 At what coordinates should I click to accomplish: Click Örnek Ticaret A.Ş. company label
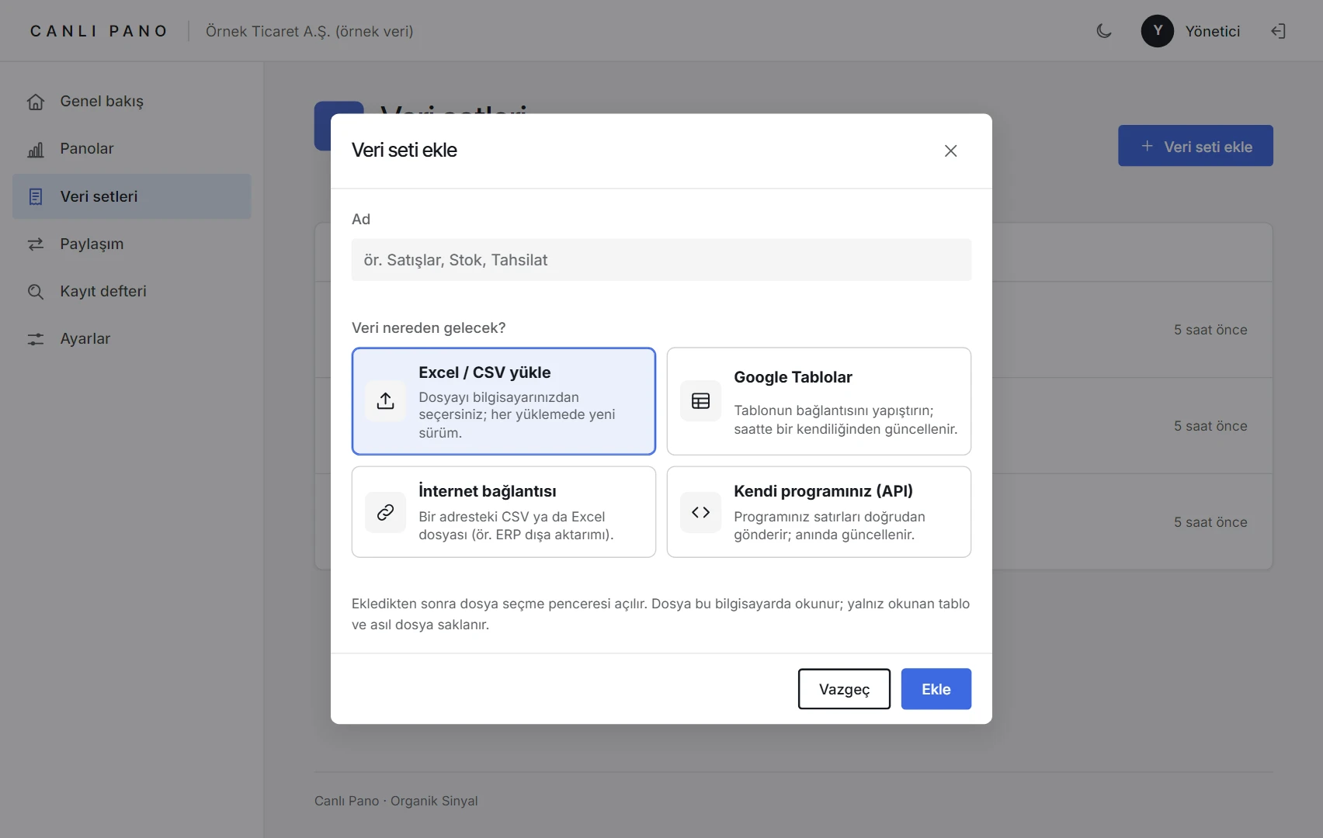click(x=309, y=31)
